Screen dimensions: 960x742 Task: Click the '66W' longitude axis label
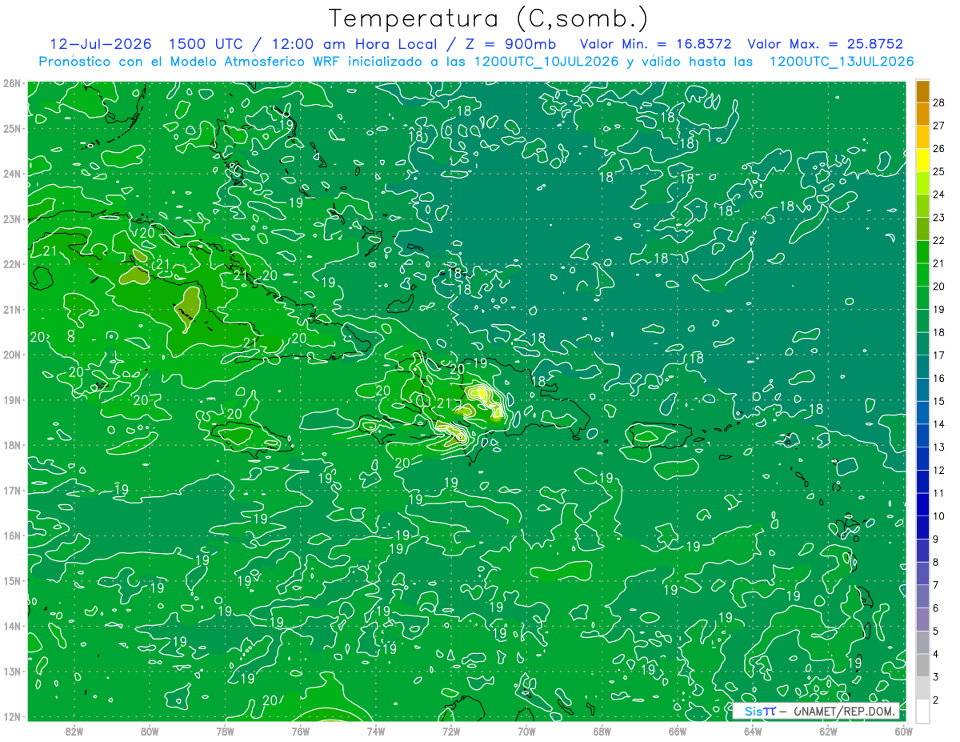pyautogui.click(x=677, y=731)
